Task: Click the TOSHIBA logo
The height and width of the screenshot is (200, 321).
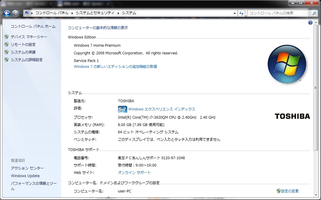Action: coord(292,116)
